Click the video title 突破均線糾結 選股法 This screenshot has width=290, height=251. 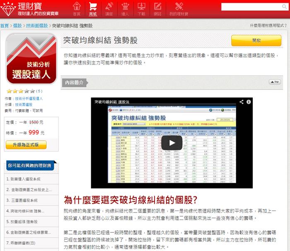(112, 102)
